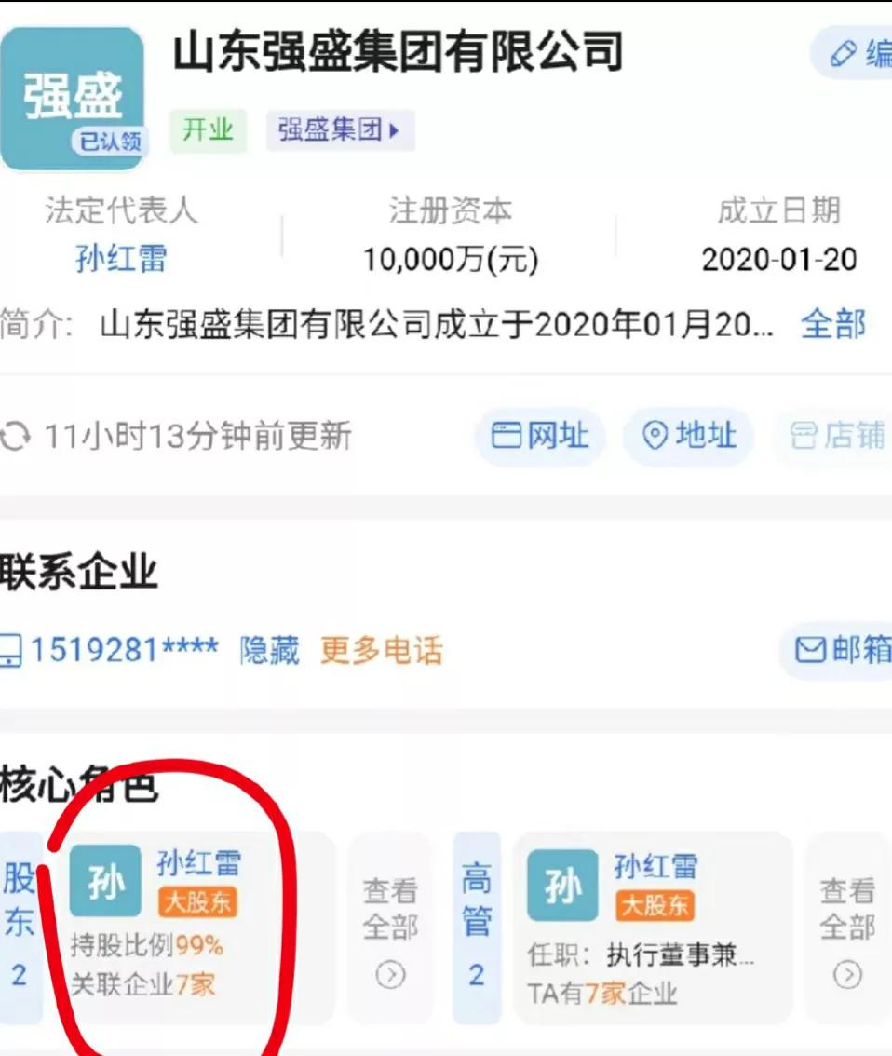Open the 网址 website button
The height and width of the screenshot is (1056, 892).
coord(540,436)
